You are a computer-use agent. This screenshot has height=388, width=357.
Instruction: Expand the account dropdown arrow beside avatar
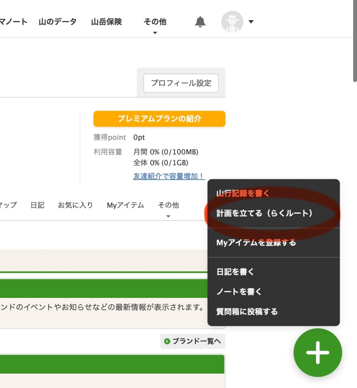(x=251, y=22)
